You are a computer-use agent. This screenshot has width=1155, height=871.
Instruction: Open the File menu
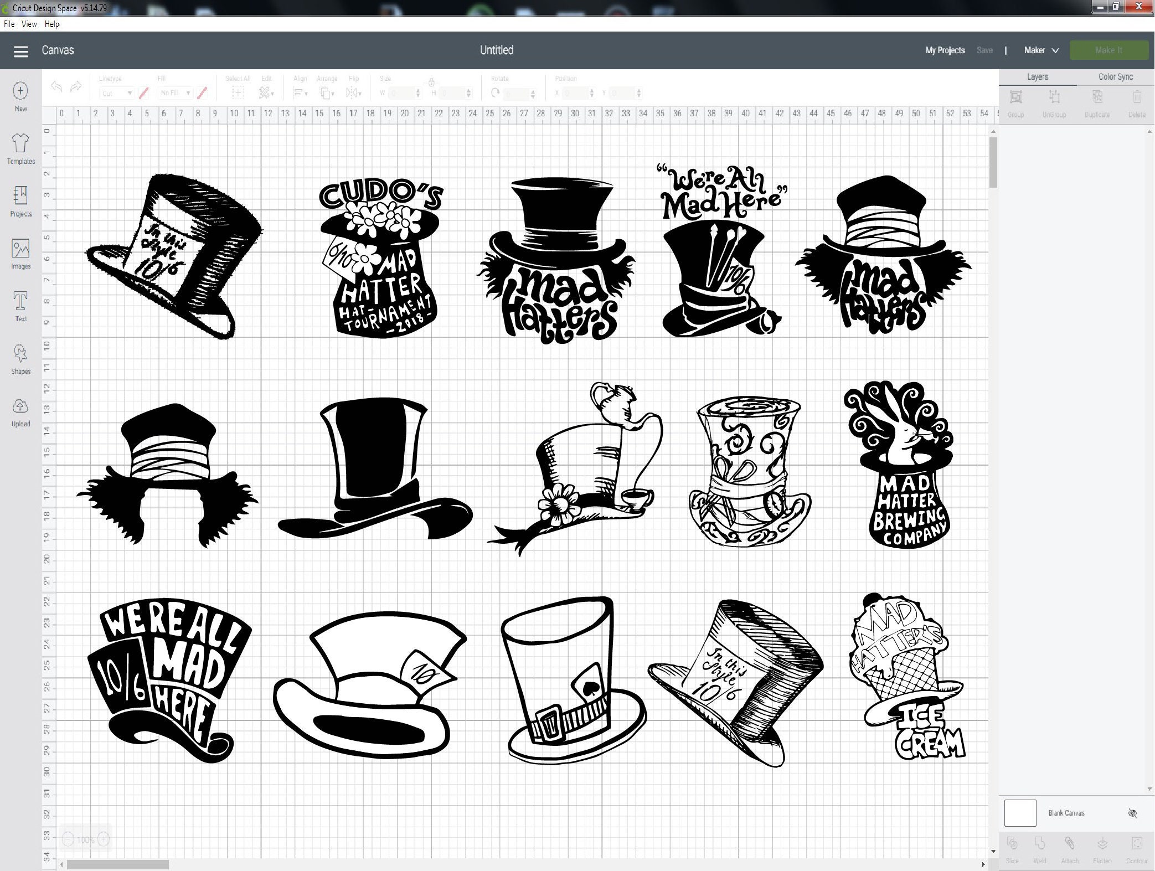tap(8, 24)
